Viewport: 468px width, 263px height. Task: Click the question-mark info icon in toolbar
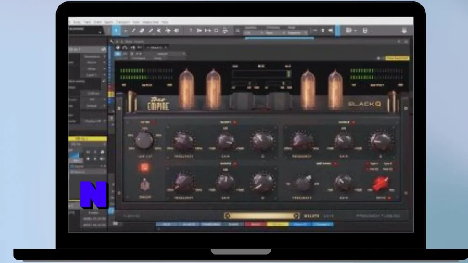pos(191,31)
